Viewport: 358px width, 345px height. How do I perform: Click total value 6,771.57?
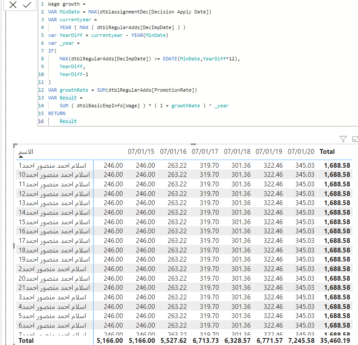point(269,340)
